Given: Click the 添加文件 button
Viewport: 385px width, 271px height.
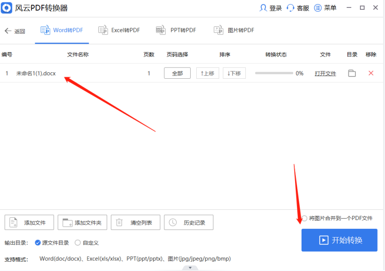Looking at the screenshot, I should [29, 222].
